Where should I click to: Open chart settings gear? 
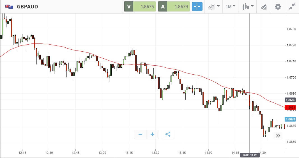click(278, 6)
